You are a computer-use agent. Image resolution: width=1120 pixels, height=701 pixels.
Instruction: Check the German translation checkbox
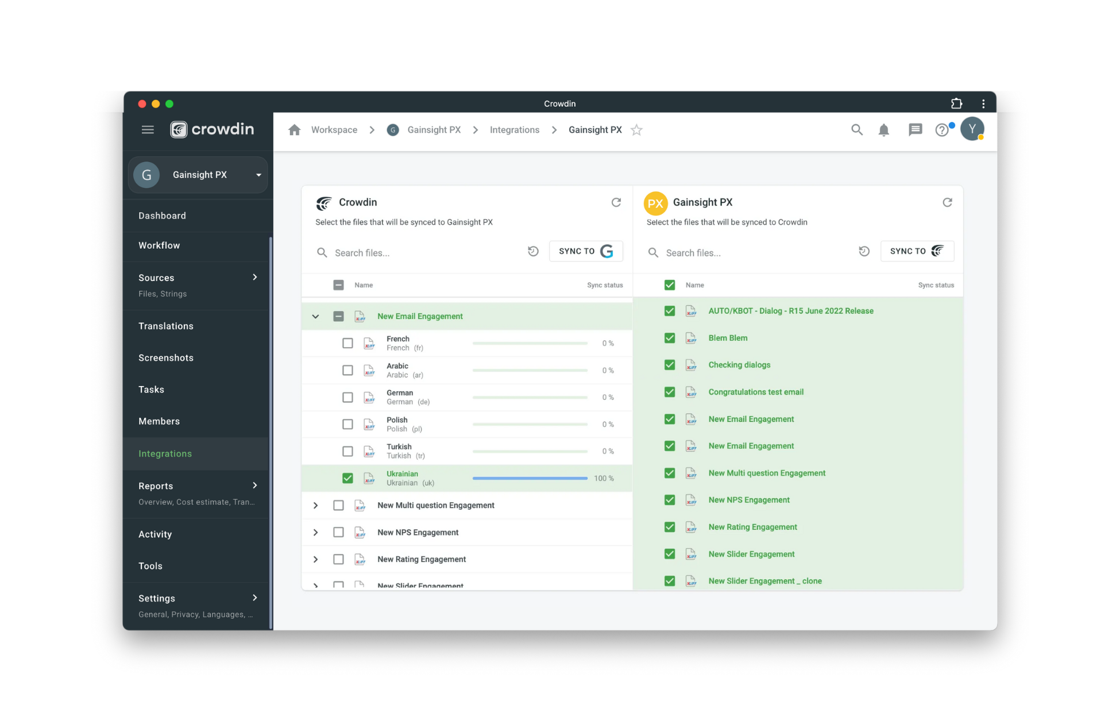point(347,397)
